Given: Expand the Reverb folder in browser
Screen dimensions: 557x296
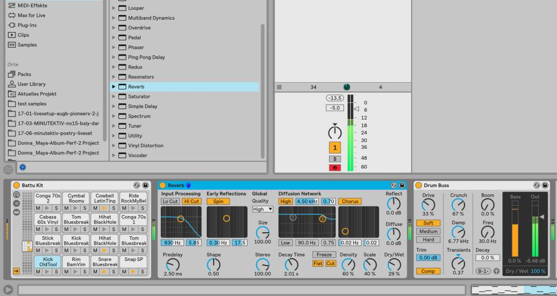Looking at the screenshot, I should 114,87.
